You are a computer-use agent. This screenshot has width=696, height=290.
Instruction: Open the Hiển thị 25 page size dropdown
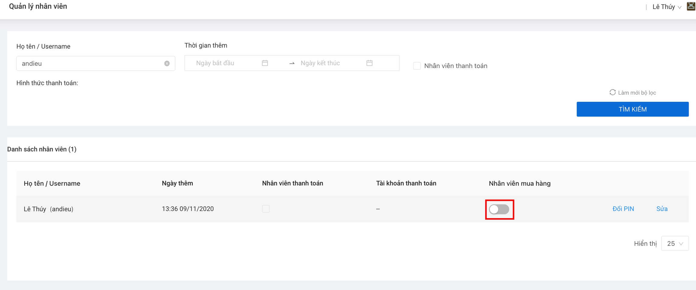click(675, 243)
